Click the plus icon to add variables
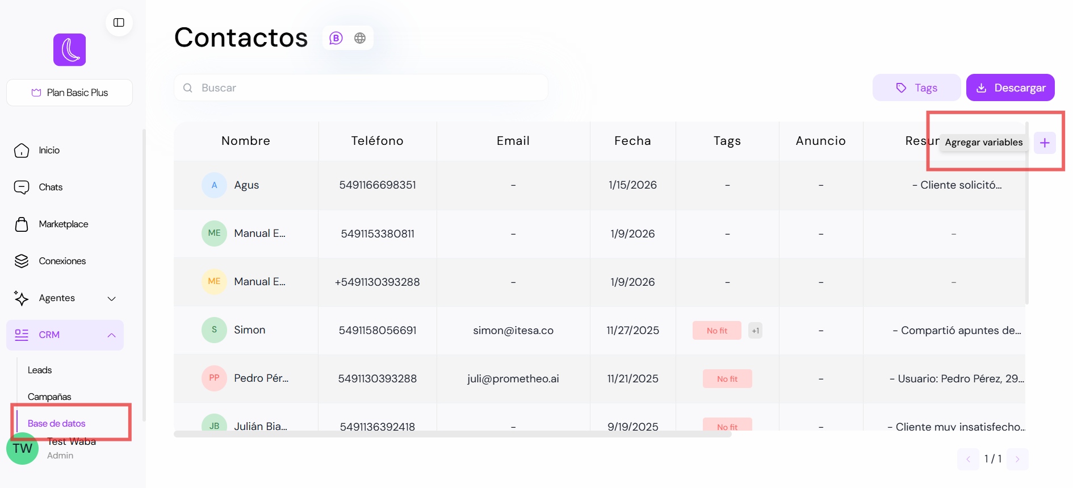 (x=1045, y=143)
